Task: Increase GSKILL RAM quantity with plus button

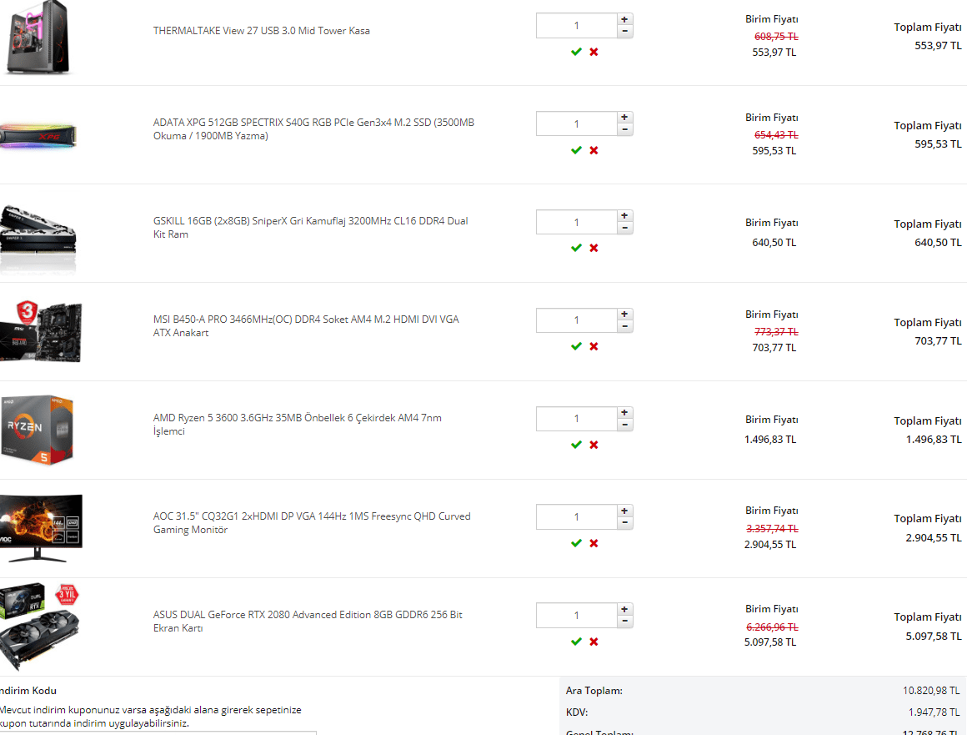Action: [624, 216]
